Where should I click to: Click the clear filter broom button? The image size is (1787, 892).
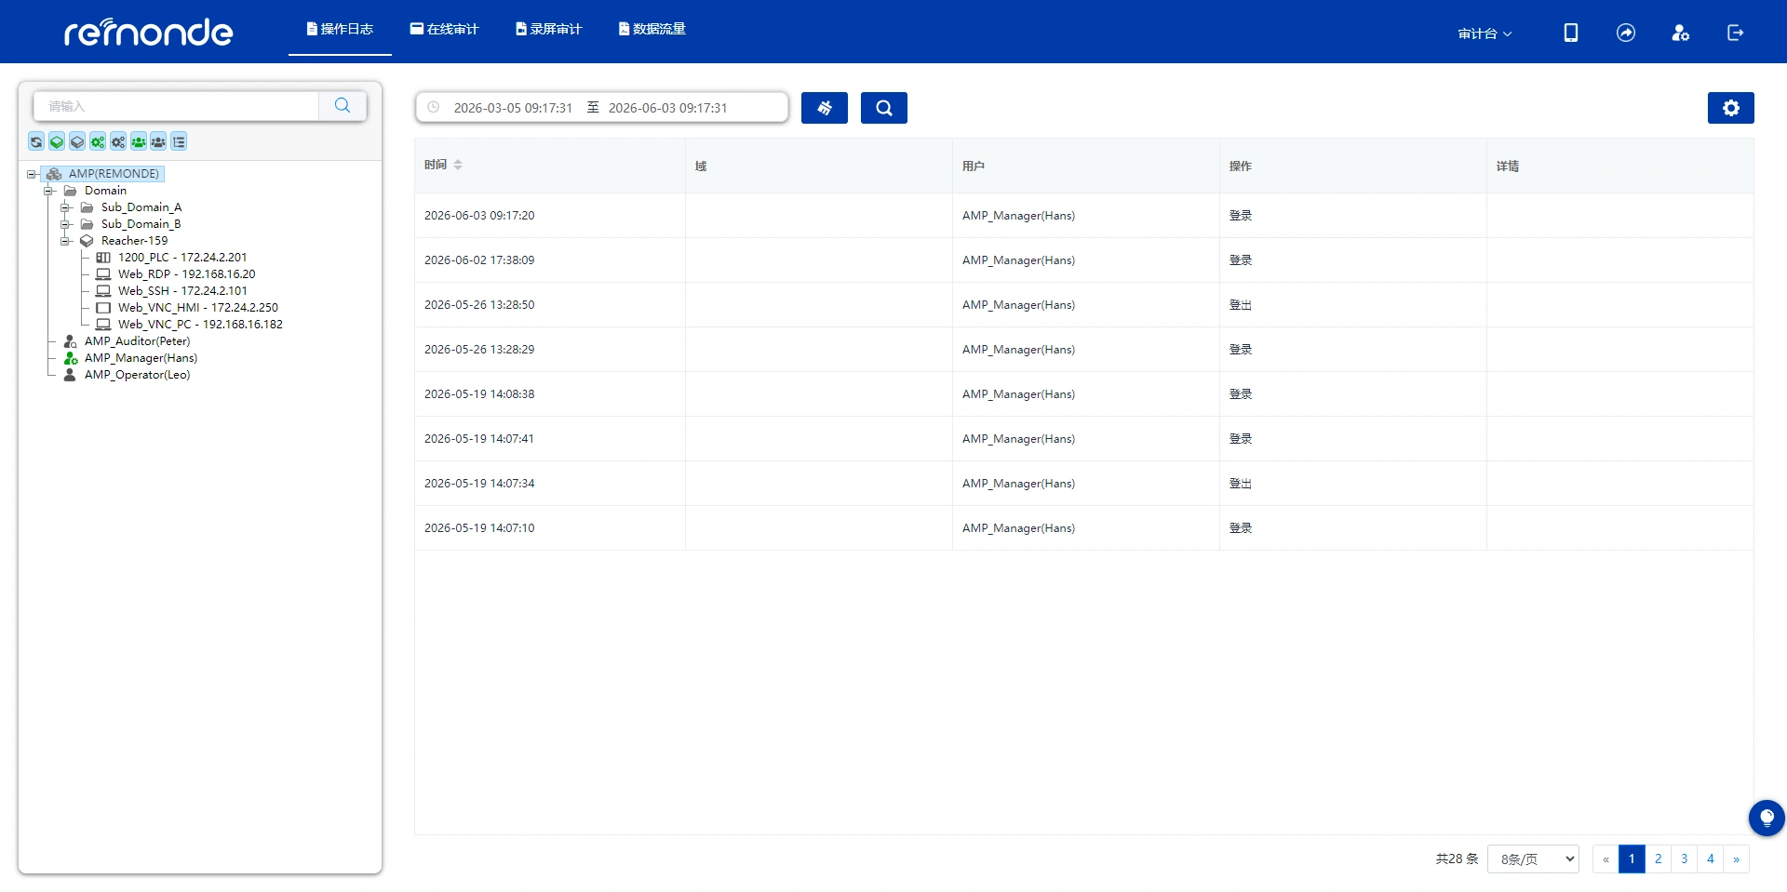click(825, 108)
